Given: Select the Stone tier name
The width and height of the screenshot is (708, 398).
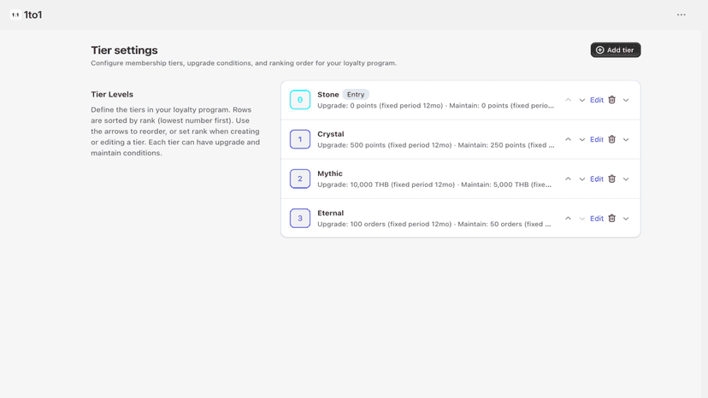Looking at the screenshot, I should pos(327,94).
